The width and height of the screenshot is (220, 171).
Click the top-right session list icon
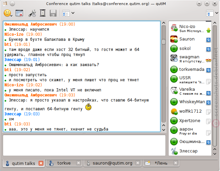coord(210,13)
